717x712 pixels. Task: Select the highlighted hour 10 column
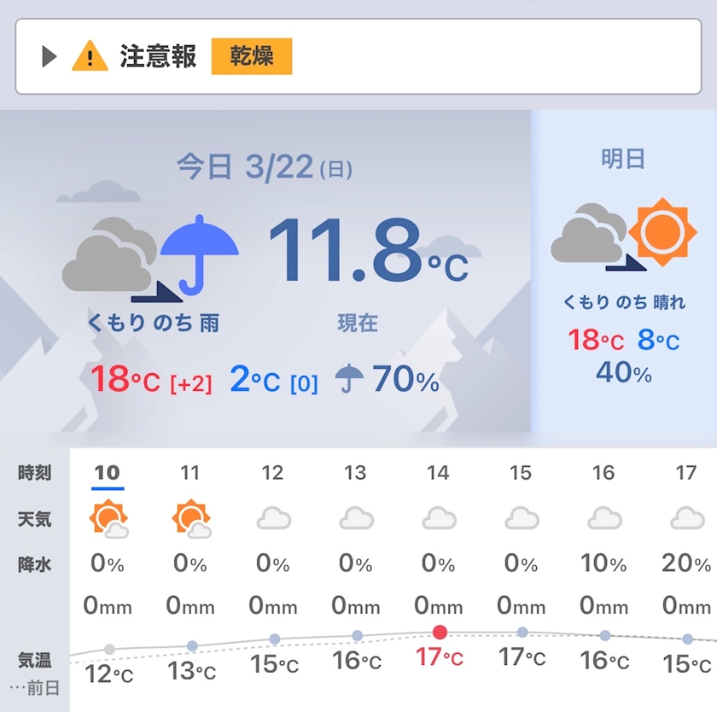coord(108,473)
